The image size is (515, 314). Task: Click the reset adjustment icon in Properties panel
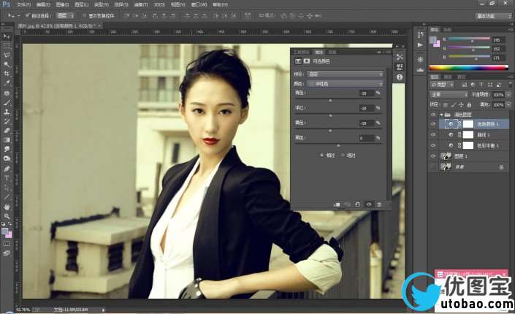tap(358, 204)
